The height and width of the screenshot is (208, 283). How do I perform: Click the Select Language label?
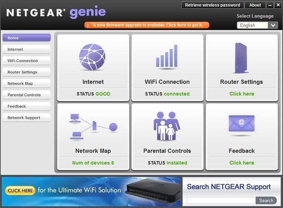pos(255,16)
